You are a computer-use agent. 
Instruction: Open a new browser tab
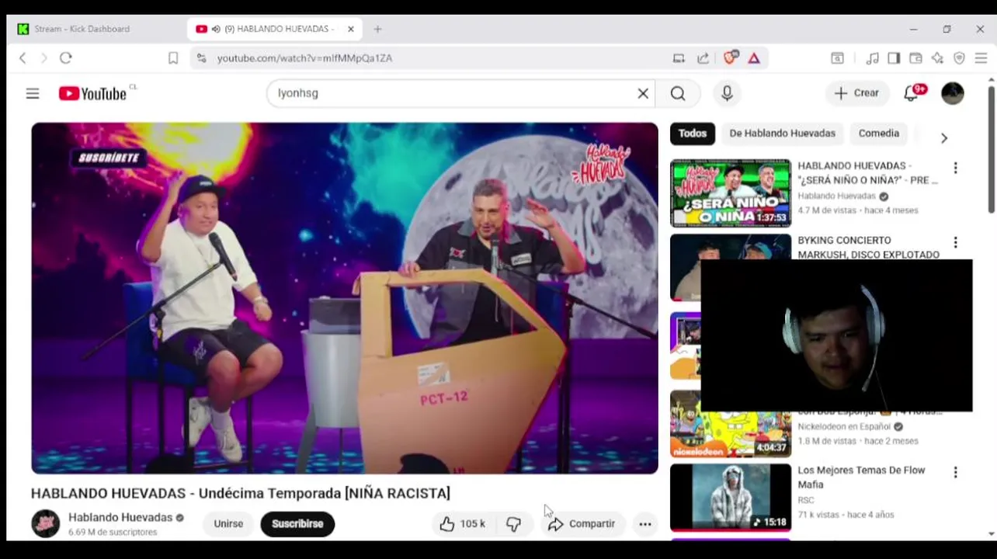377,29
